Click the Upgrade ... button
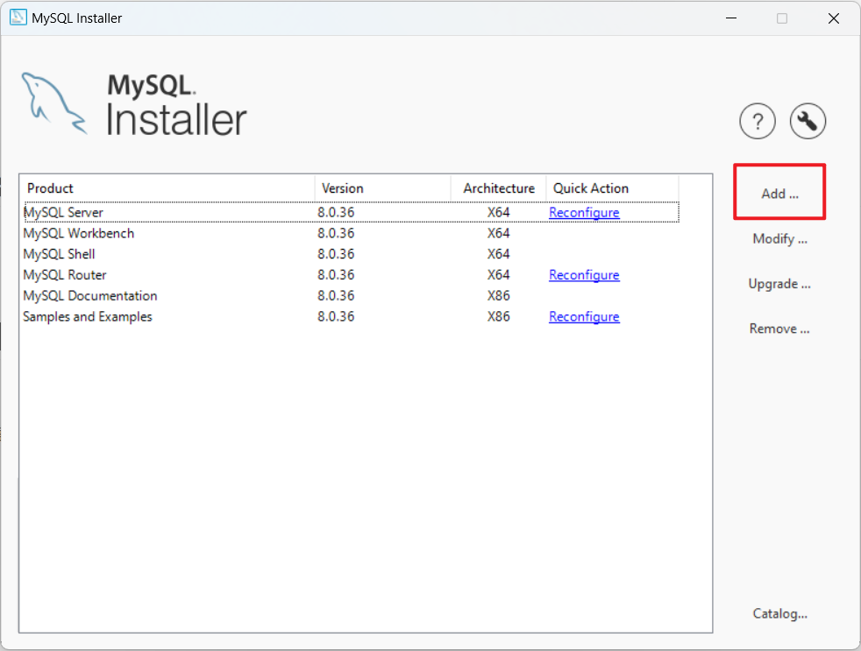861x651 pixels. click(779, 284)
